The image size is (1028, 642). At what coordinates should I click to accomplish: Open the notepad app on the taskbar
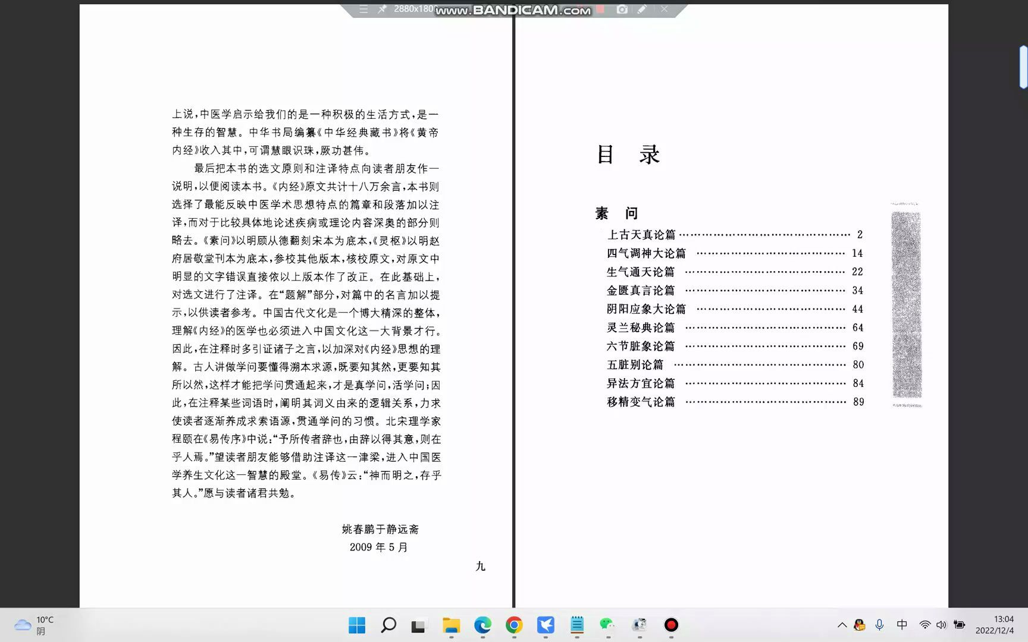577,625
